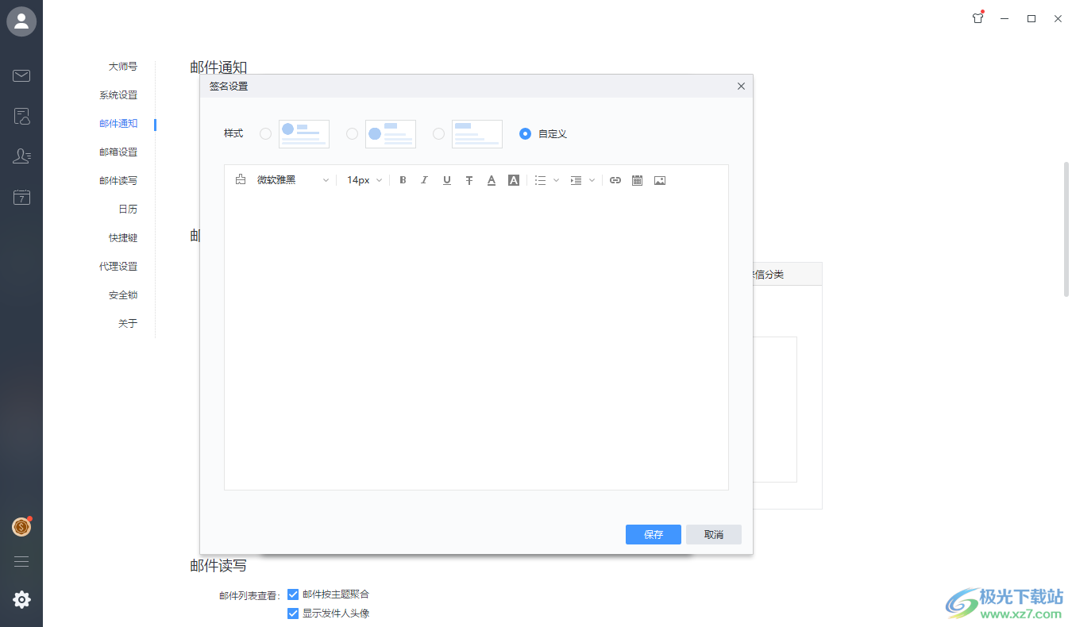Insert an image via the picture icon
1072x627 pixels.
(660, 180)
